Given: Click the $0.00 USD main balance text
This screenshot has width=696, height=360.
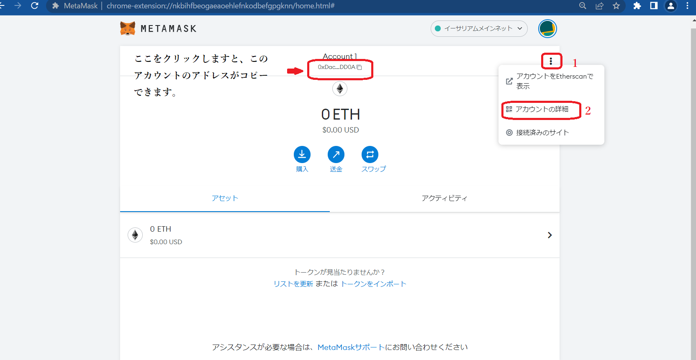Looking at the screenshot, I should click(x=341, y=130).
